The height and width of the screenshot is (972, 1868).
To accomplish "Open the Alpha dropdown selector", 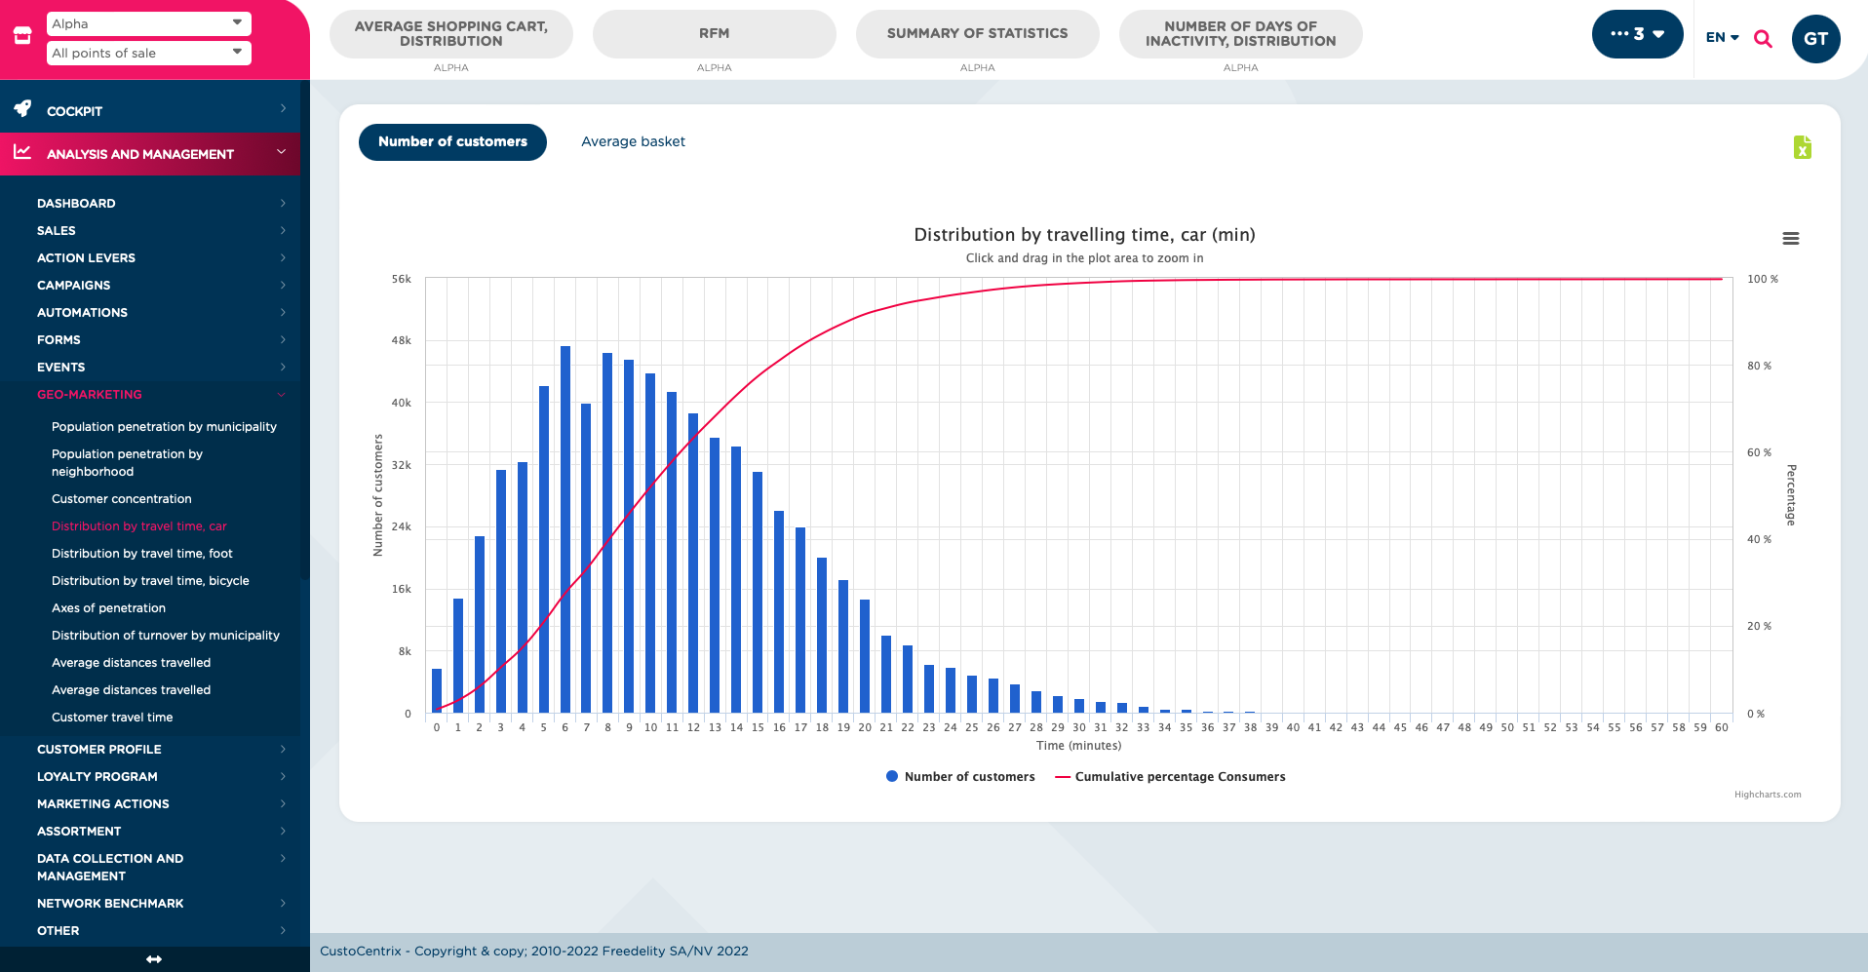I will click(149, 23).
